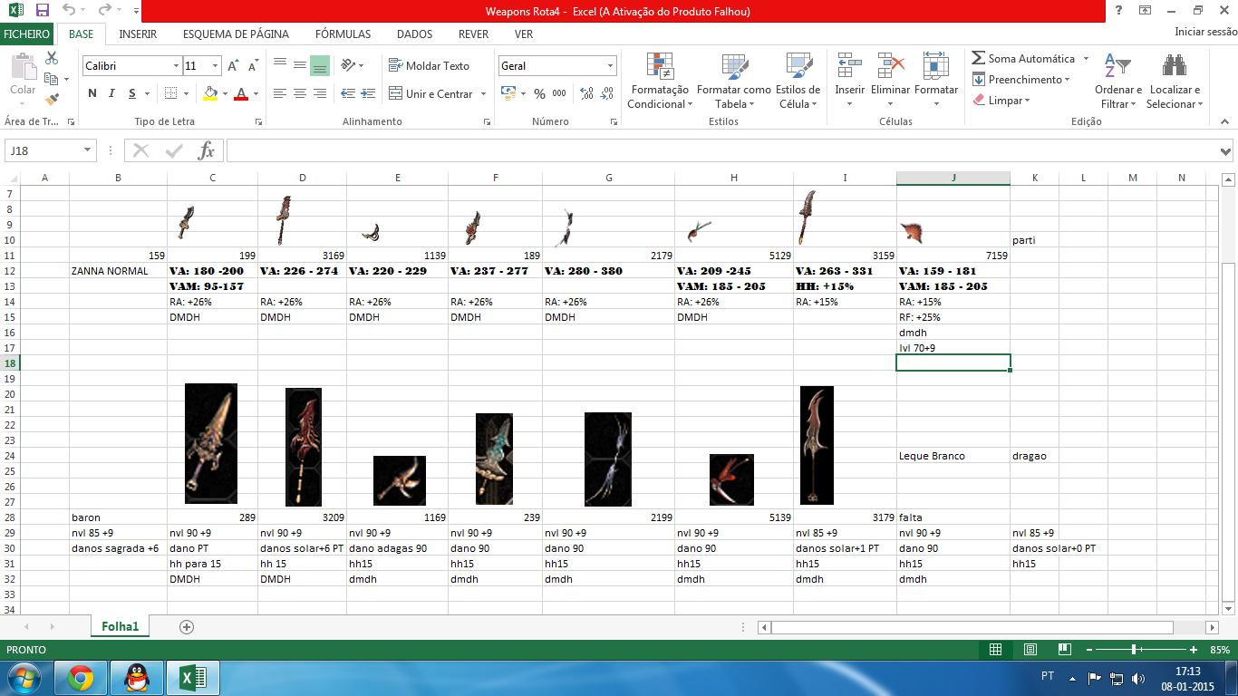Click the increase decimal places icon
Viewport: 1238px width, 696px height.
pos(586,93)
